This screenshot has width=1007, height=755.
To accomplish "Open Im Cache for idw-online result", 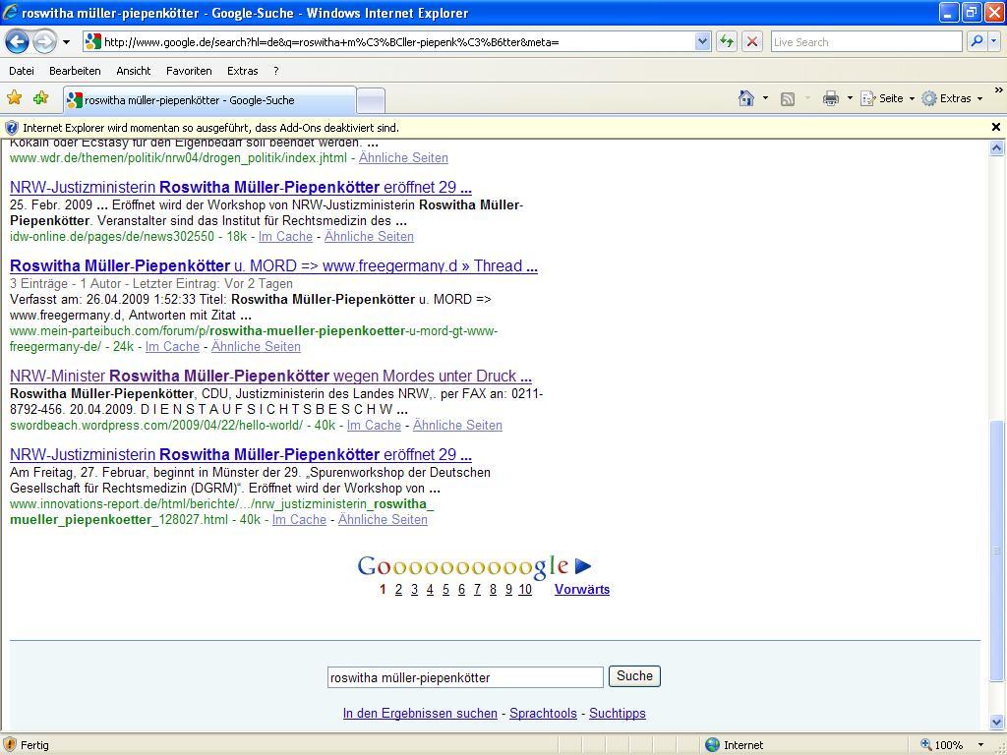I will [285, 236].
